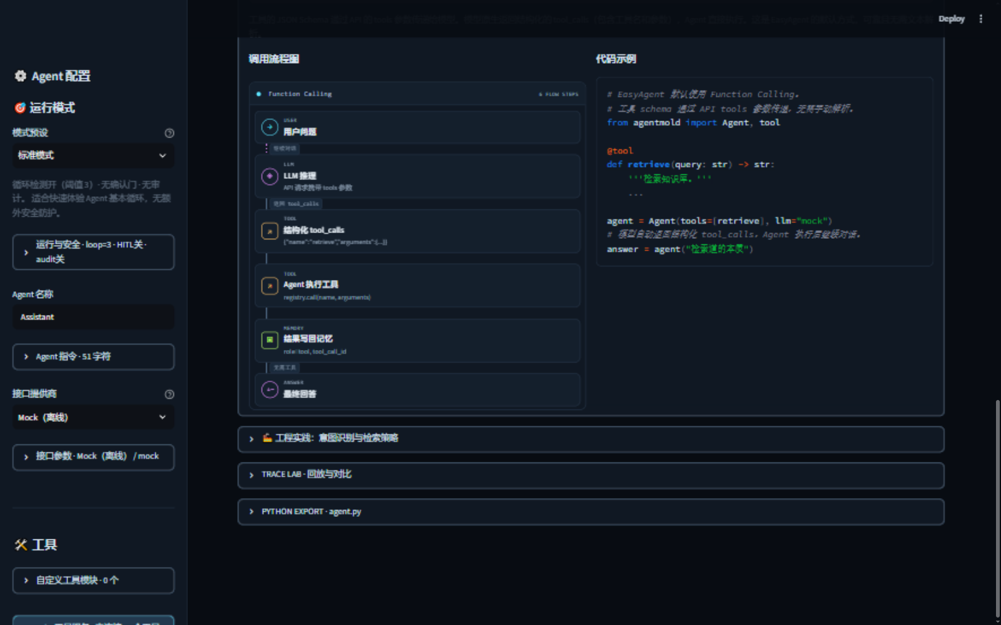This screenshot has width=1001, height=625.
Task: Click the 'registry.call(name, arguments)' subtitle
Action: tap(327, 297)
